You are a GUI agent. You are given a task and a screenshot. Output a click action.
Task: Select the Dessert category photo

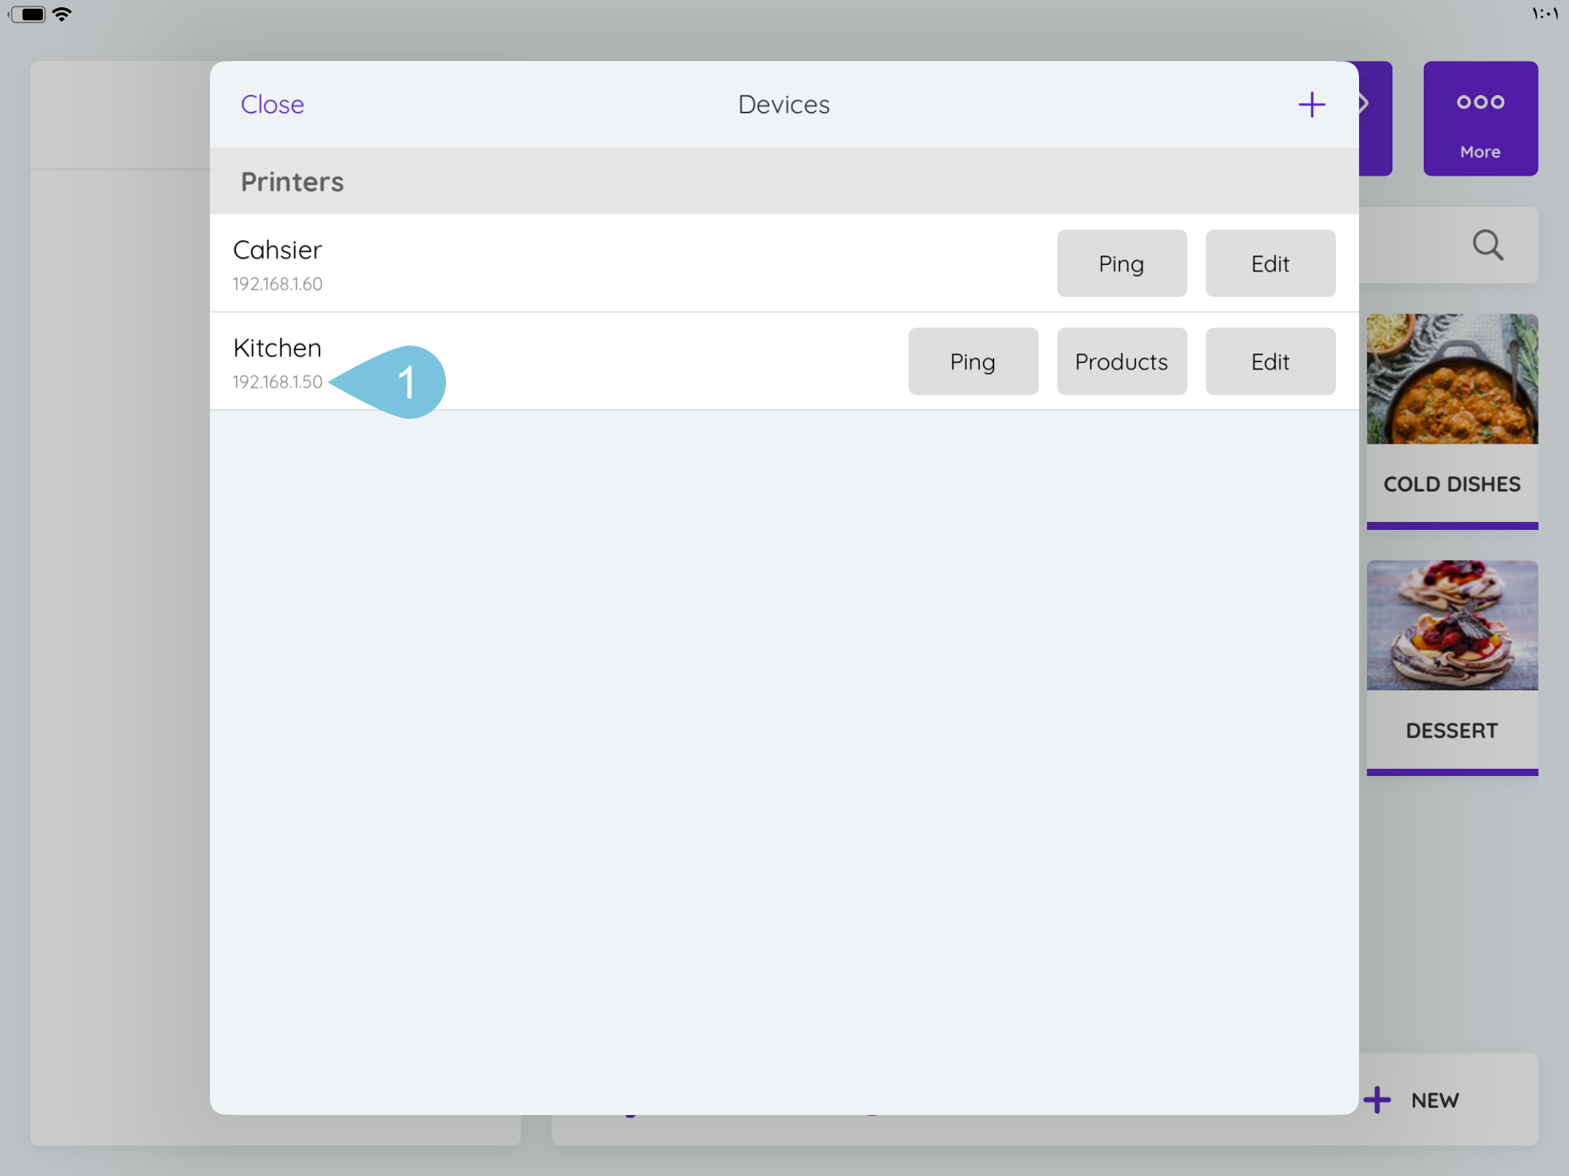pyautogui.click(x=1451, y=625)
